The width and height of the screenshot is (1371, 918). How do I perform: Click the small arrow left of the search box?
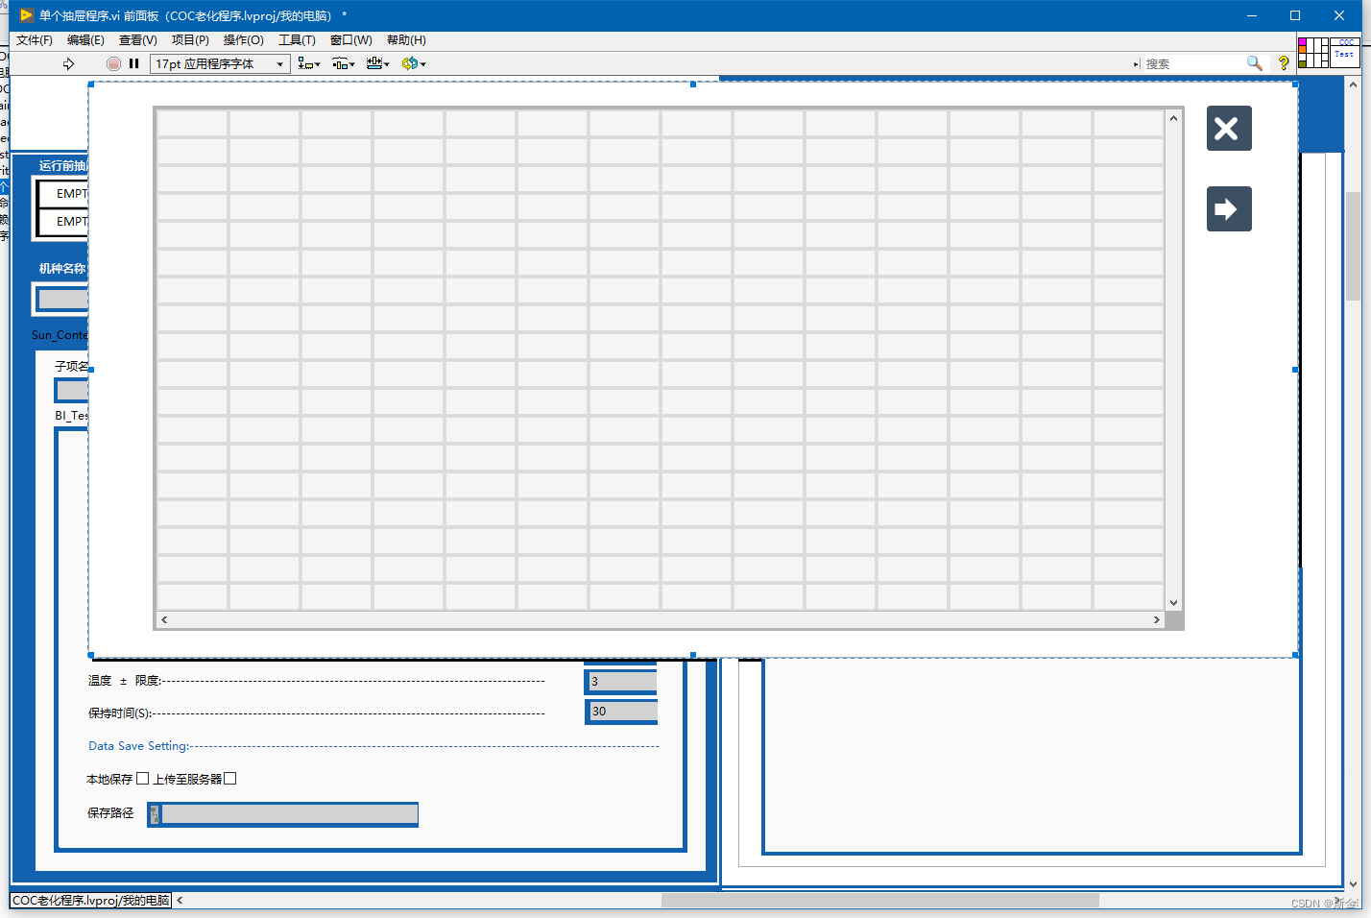(1136, 64)
